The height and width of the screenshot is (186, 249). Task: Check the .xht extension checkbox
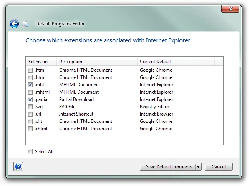[30, 121]
